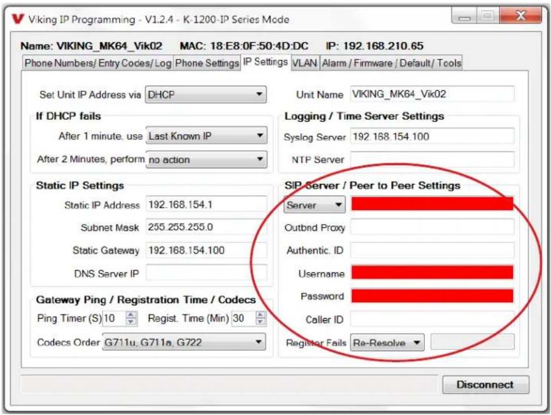
Task: Expand the After 1 minute, use dropdown
Action: coord(206,136)
